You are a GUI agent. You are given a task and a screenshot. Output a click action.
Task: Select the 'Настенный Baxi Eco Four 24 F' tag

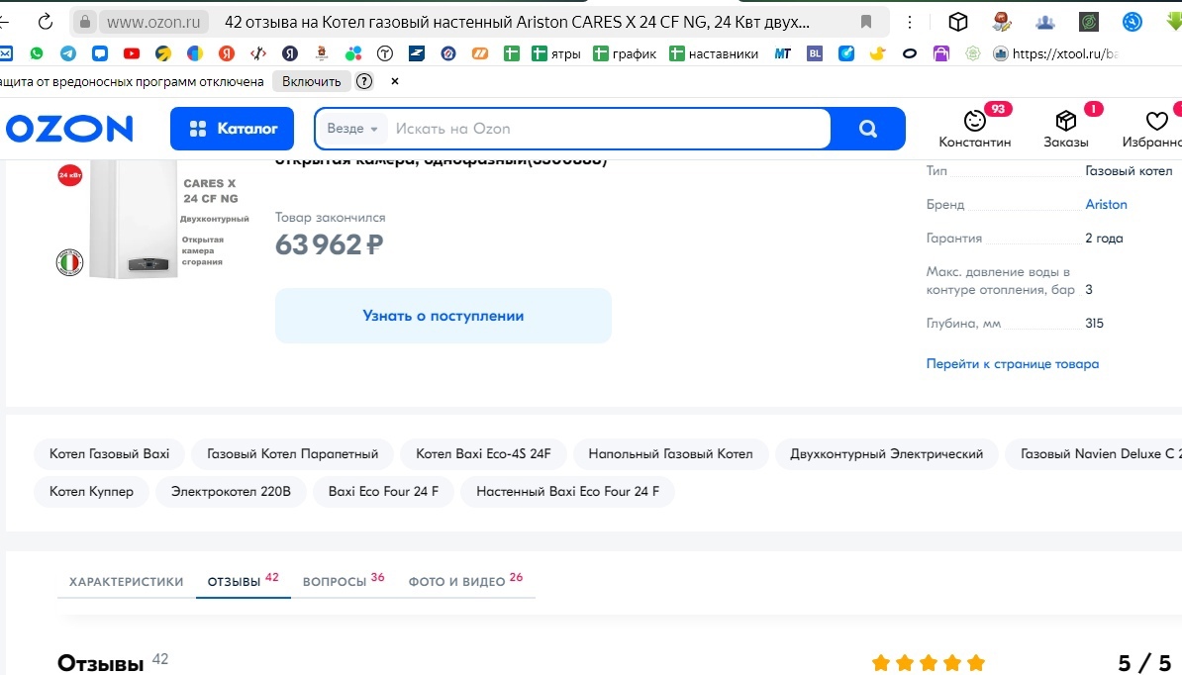[567, 491]
